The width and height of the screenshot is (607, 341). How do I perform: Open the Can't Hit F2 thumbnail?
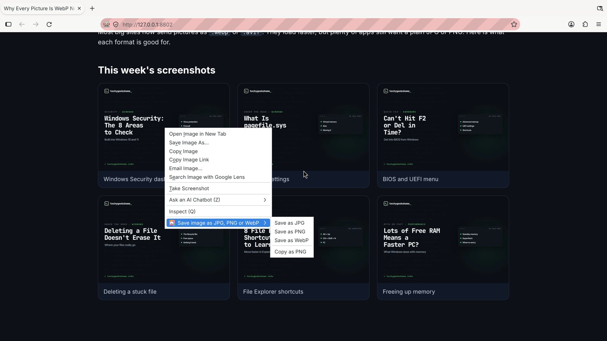pos(443,127)
